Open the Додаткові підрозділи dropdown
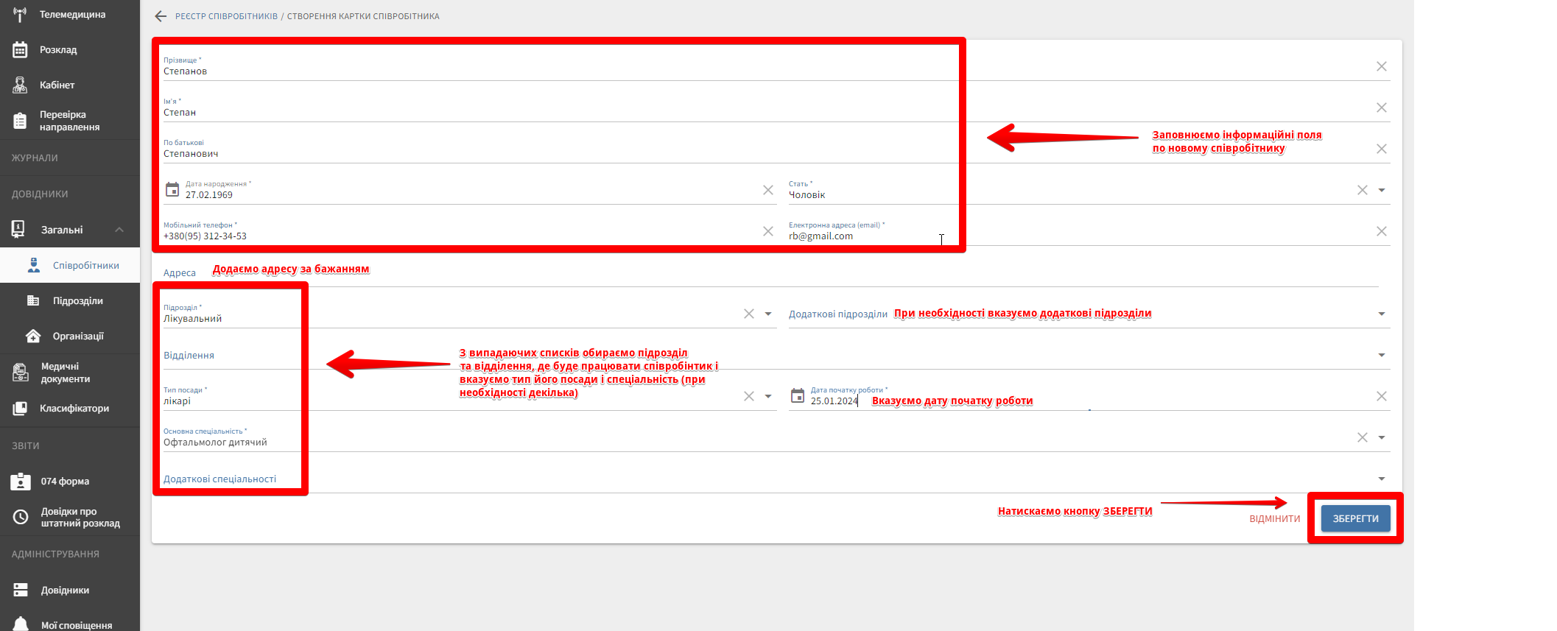Image resolution: width=1557 pixels, height=631 pixels. point(1382,314)
